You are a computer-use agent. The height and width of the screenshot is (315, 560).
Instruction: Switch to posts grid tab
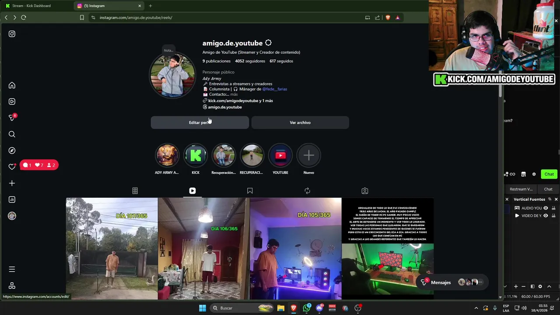pos(135,191)
